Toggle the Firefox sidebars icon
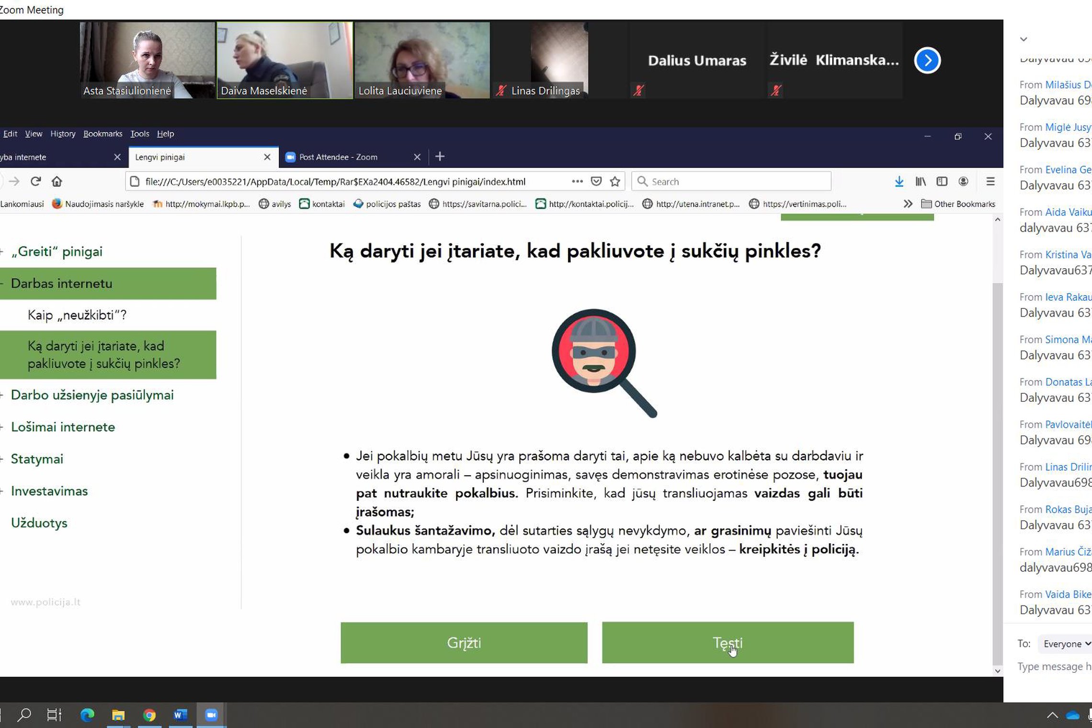Viewport: 1092px width, 728px height. click(x=942, y=182)
